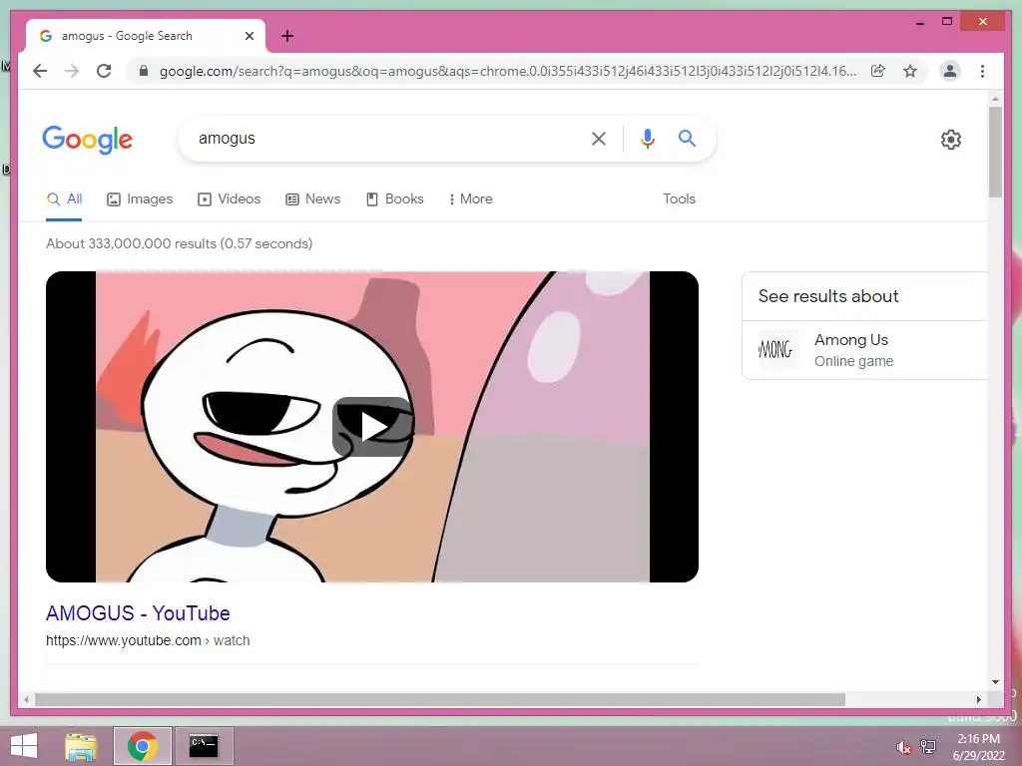The width and height of the screenshot is (1022, 766).
Task: Open the Windows Start menu
Action: coord(24,746)
